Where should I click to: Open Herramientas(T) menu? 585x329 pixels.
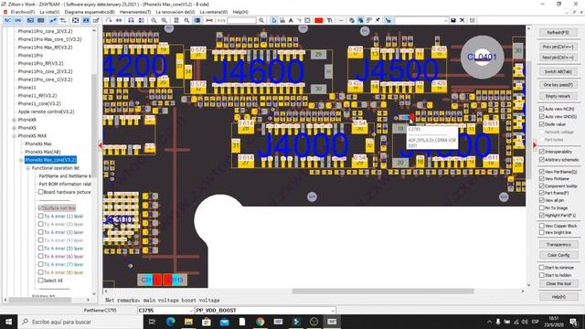135,12
